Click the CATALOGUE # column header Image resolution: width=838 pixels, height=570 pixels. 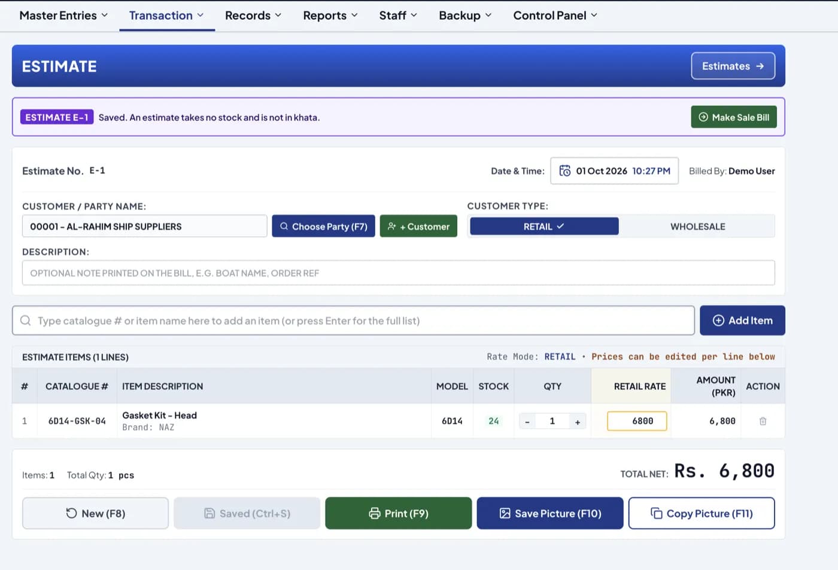pyautogui.click(x=77, y=386)
